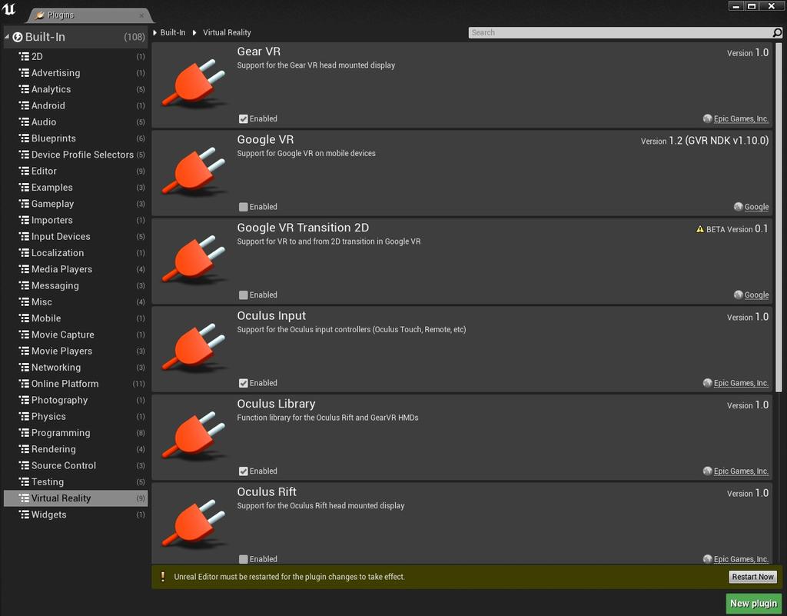Image resolution: width=787 pixels, height=616 pixels.
Task: Open the Online Platform category
Action: pos(76,384)
